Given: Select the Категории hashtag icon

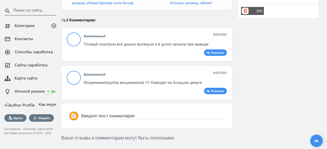Looking at the screenshot, I should (x=7, y=26).
